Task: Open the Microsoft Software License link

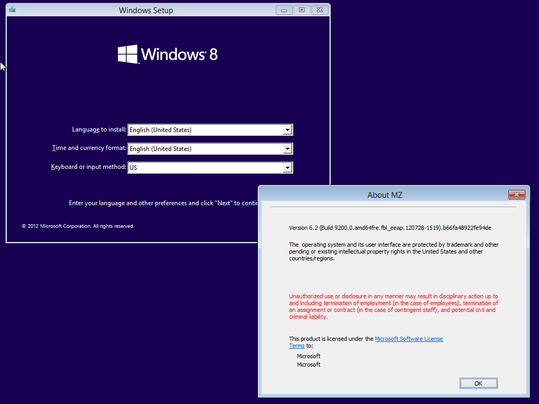Action: (408, 339)
